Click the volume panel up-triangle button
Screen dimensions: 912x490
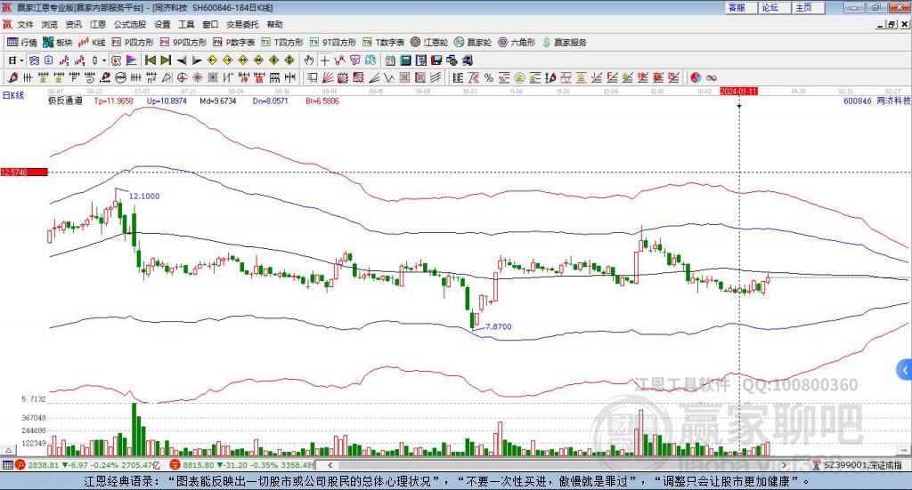(8, 450)
